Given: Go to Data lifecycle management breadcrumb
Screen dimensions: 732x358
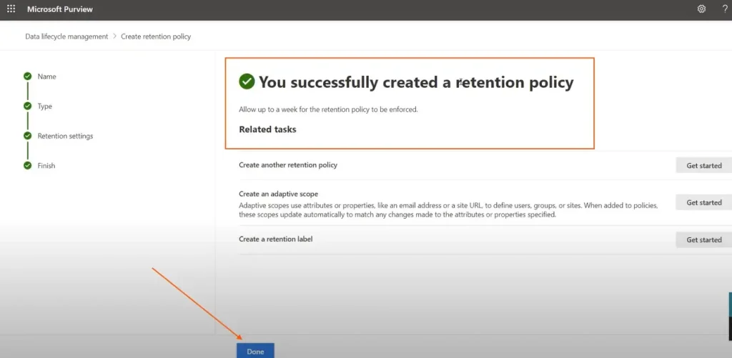Looking at the screenshot, I should click(66, 36).
